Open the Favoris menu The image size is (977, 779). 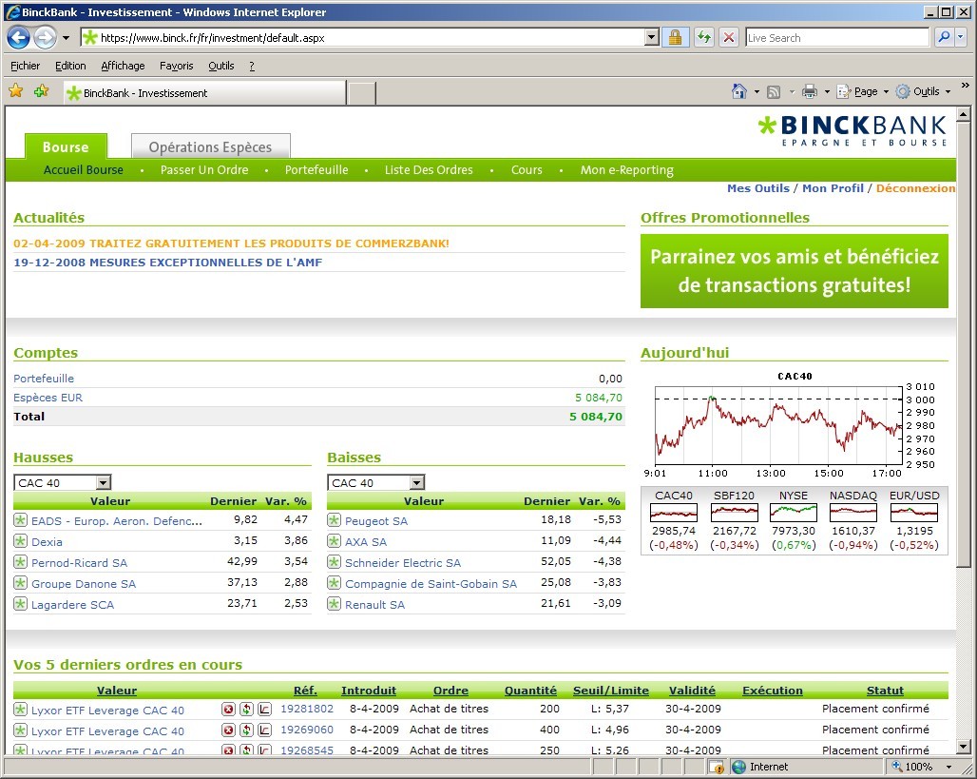pos(177,66)
